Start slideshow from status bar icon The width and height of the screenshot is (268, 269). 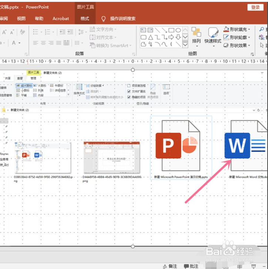(x=254, y=266)
